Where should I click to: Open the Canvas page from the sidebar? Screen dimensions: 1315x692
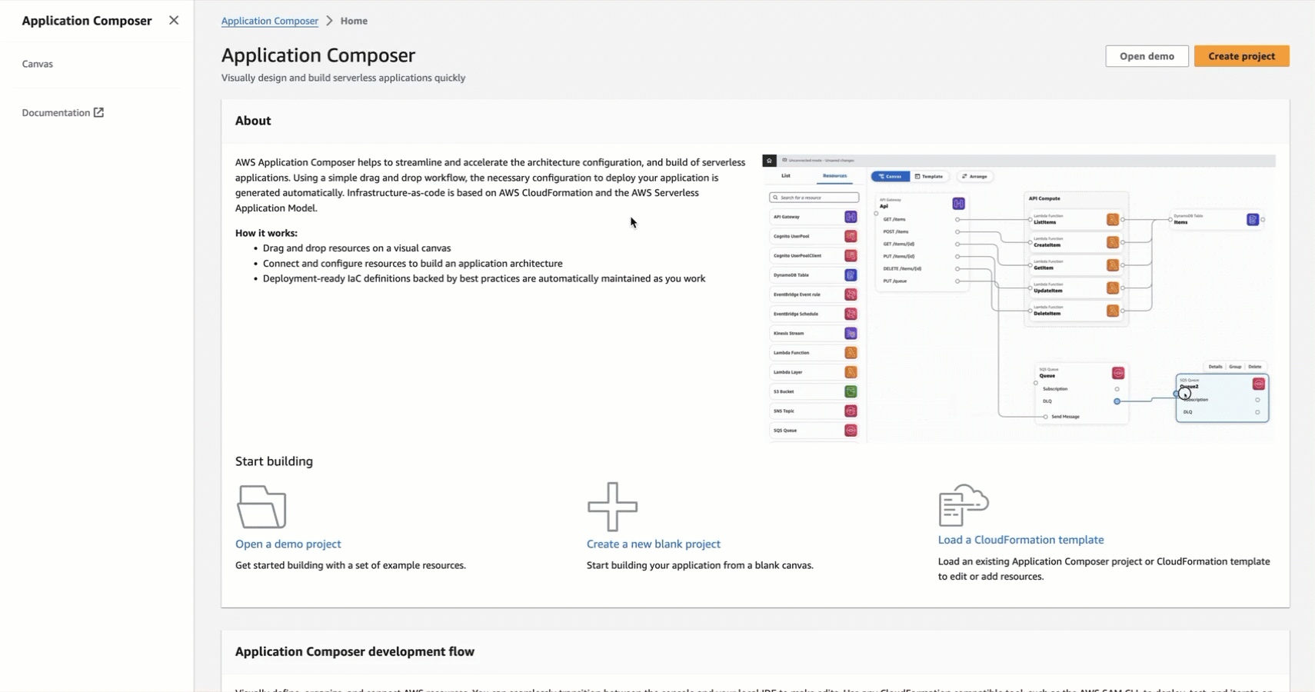(37, 63)
